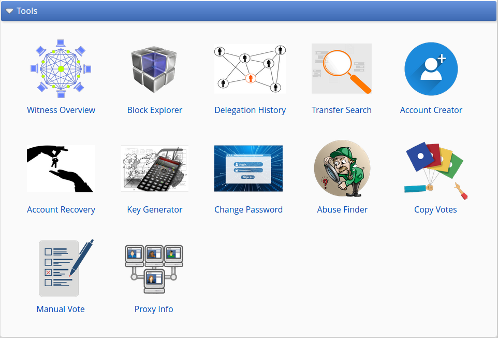
Task: Open the Account Recovery hand-and-keys icon
Action: click(x=61, y=168)
